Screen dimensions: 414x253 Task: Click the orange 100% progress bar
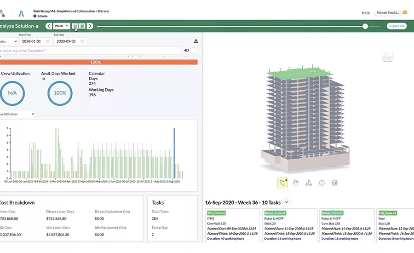pos(99,62)
